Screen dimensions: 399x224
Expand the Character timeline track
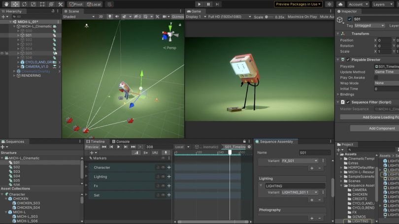point(86,167)
